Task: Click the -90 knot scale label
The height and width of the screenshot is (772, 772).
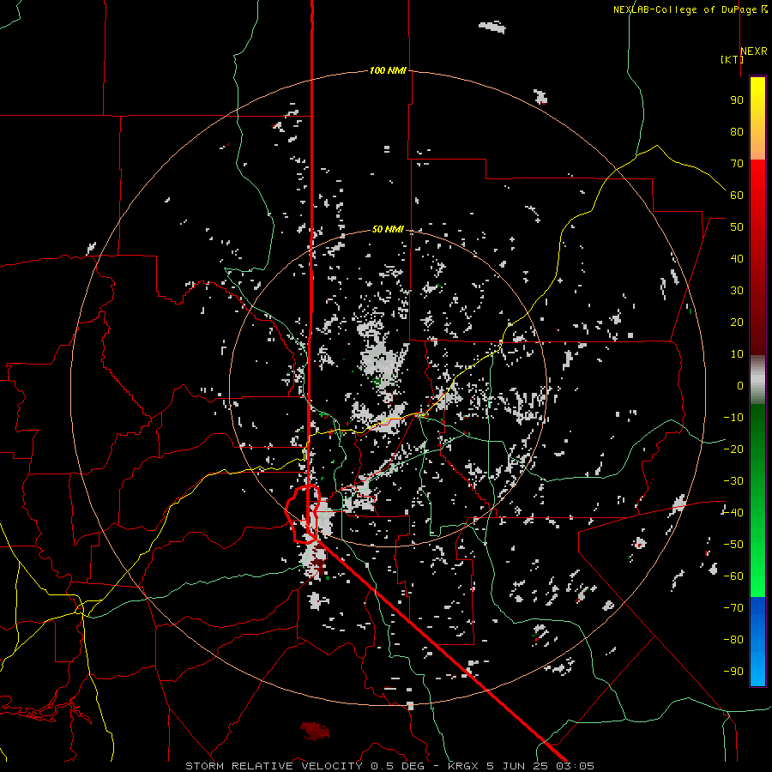Action: coord(733,672)
